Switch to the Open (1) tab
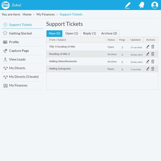This screenshot has height=161, width=161. [71, 33]
